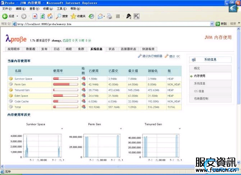Click the Eden Space pool icon

(x=11, y=96)
